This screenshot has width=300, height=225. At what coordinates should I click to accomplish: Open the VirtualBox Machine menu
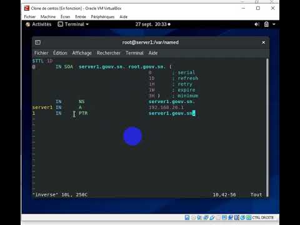pos(48,17)
